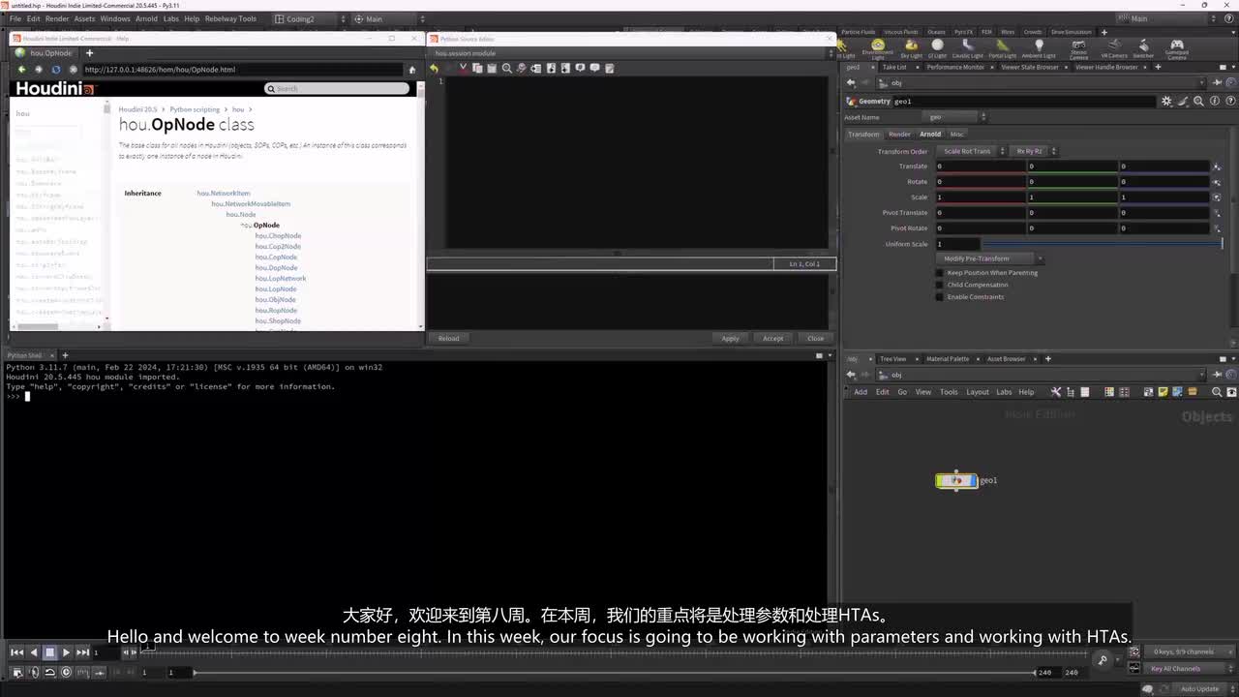Click the Ambient Light shelf tool
1239x697 pixels.
1039,48
